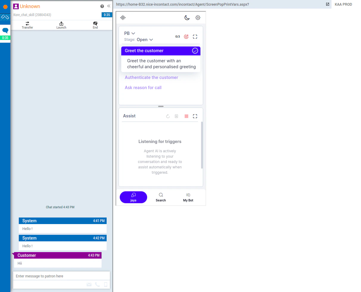Viewport: 361px width, 292px height.
Task: Open the audio waveform panel icon
Action: point(123,18)
